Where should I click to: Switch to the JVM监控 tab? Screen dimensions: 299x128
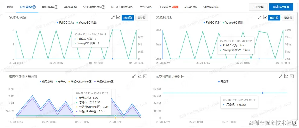(x=27, y=7)
